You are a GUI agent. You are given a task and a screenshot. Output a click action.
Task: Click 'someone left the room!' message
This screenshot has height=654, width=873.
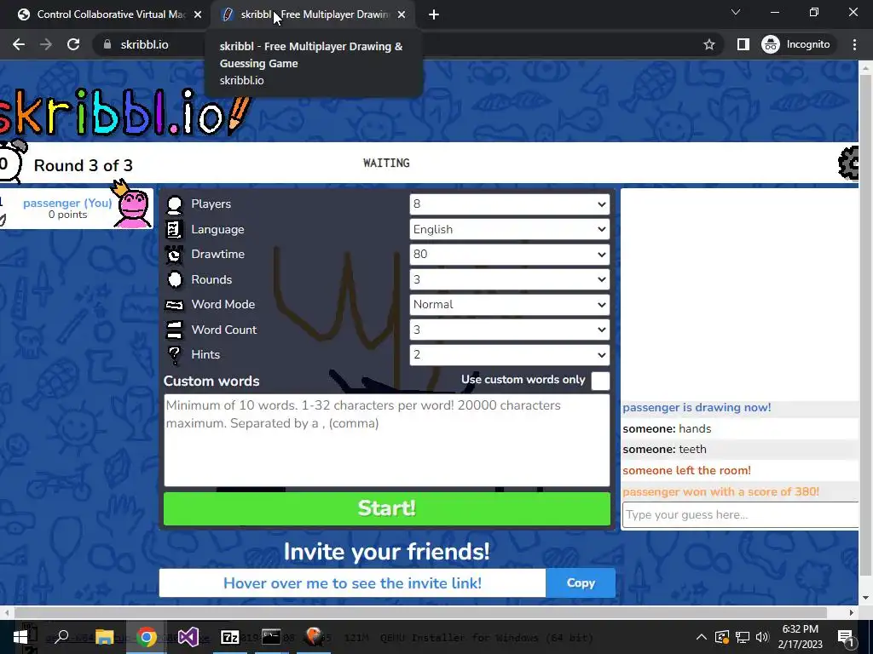(686, 470)
